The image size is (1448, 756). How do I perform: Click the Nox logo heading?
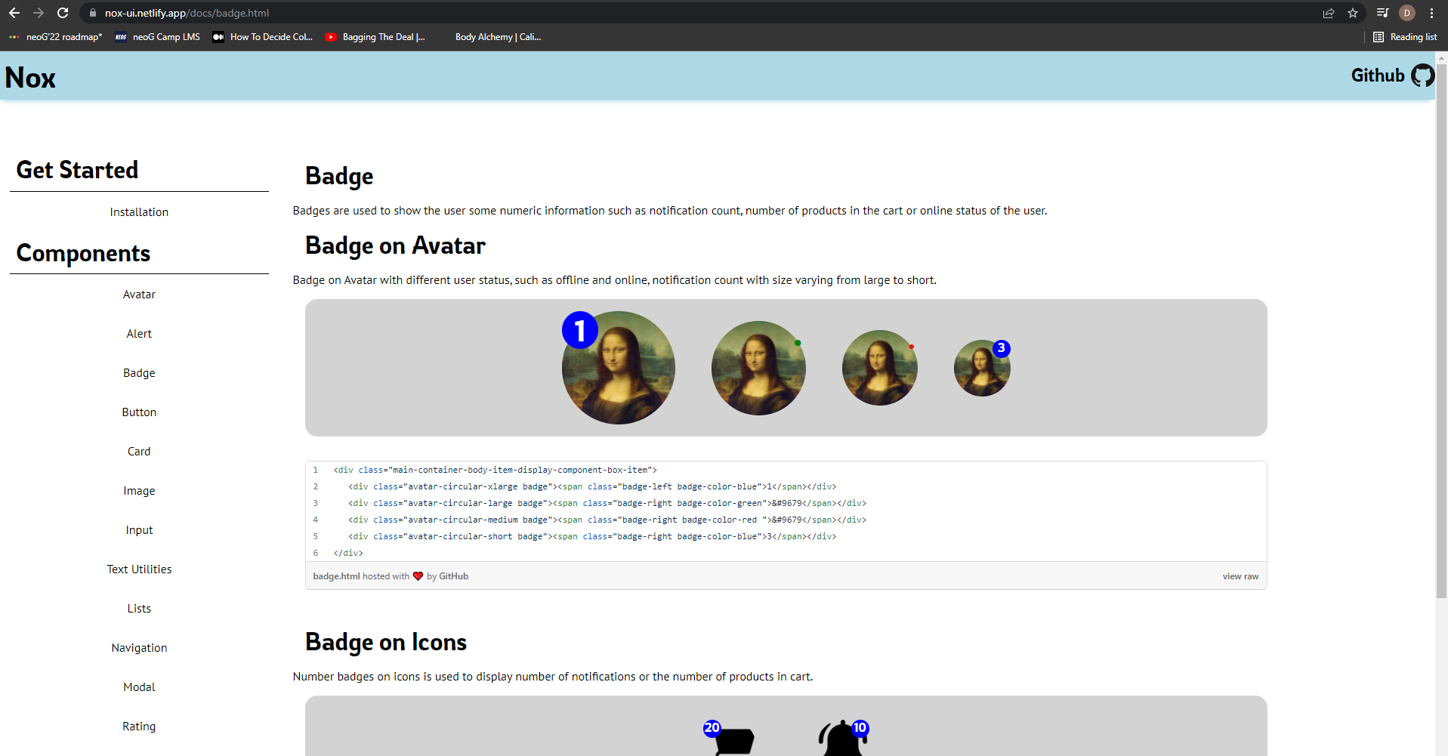[30, 78]
